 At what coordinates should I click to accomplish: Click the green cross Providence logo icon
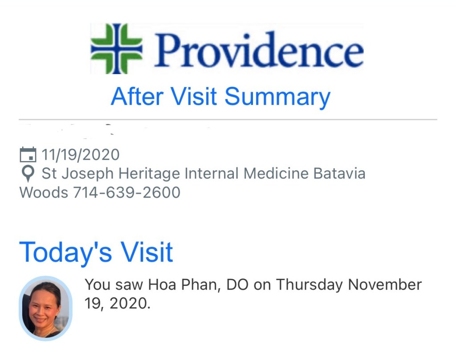[116, 49]
